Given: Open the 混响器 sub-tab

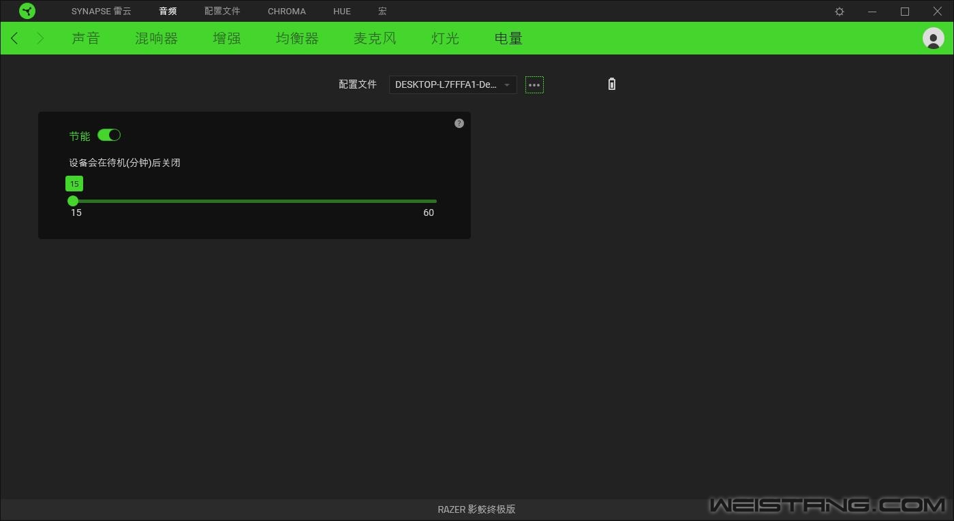Looking at the screenshot, I should click(x=156, y=38).
